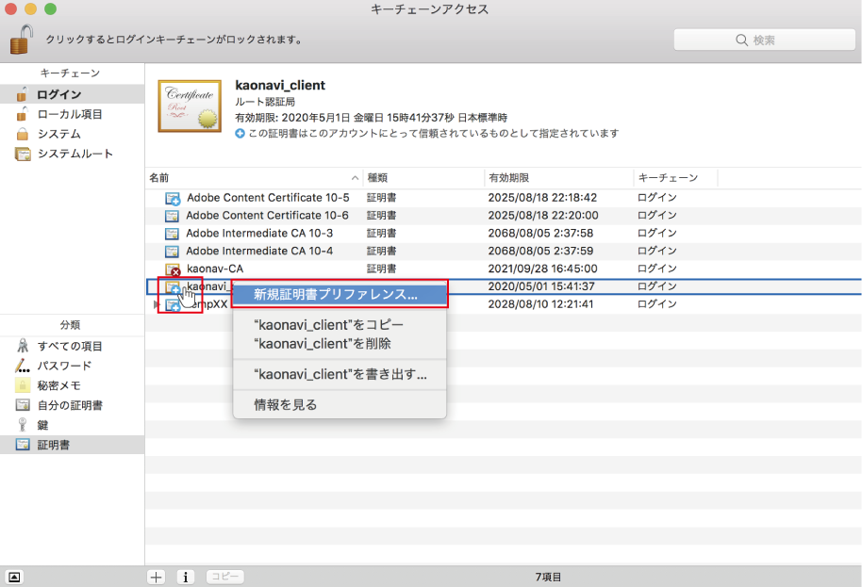862x587 pixels.
Task: Sort by the 有効期限 column header
Action: 558,178
